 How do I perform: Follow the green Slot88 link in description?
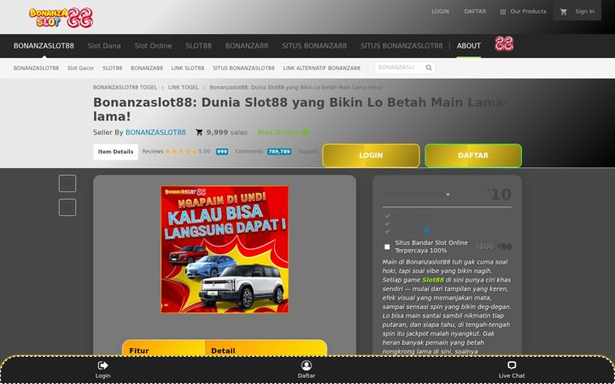tap(433, 280)
